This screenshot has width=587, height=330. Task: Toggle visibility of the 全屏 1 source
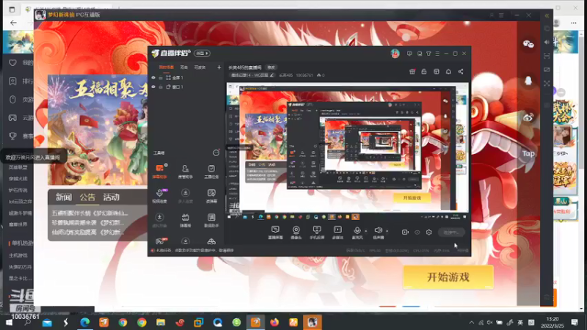pyautogui.click(x=153, y=78)
